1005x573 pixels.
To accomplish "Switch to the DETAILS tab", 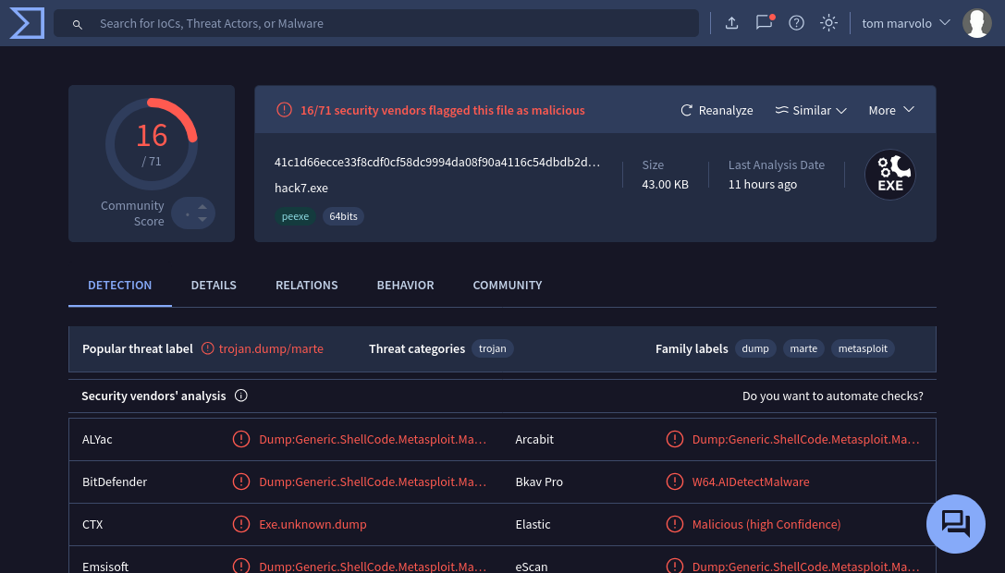I will tap(214, 286).
